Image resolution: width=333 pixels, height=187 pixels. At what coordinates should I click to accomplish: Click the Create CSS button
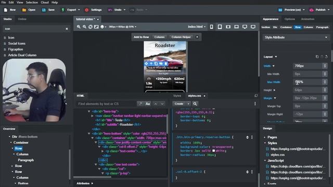pyautogui.click(x=179, y=104)
